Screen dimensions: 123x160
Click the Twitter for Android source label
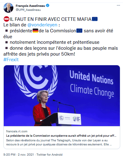(x=49, y=155)
